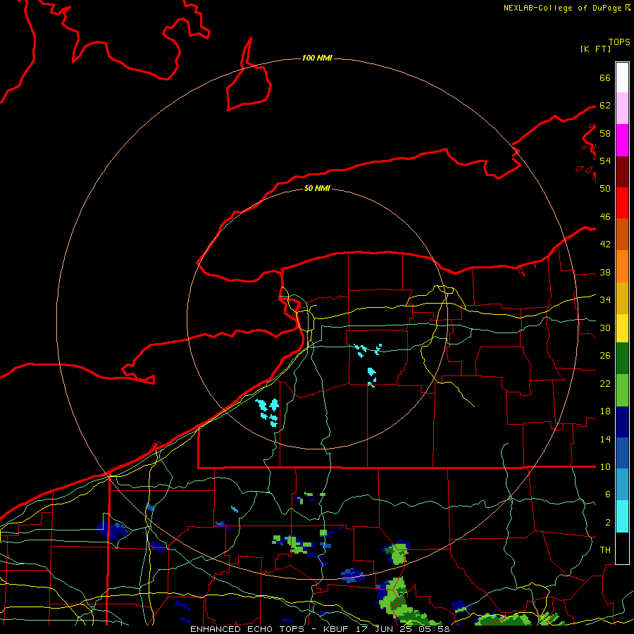This screenshot has width=634, height=634.
Task: Click the TOPS legend heading
Action: 619,42
